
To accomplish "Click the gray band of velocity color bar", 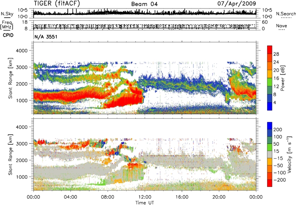I will (270, 155).
